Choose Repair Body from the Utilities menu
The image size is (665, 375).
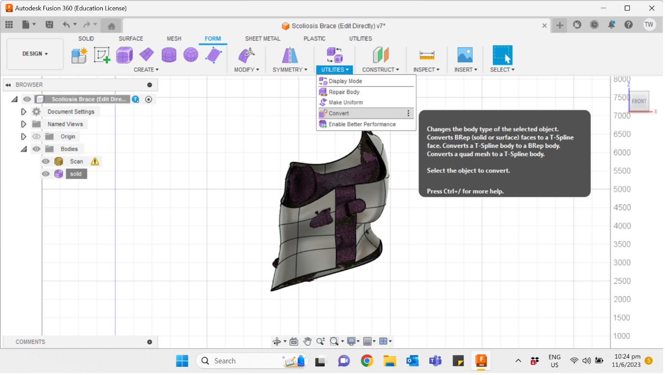click(x=344, y=91)
